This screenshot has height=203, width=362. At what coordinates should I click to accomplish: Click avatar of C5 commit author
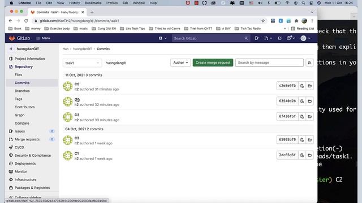click(68, 86)
